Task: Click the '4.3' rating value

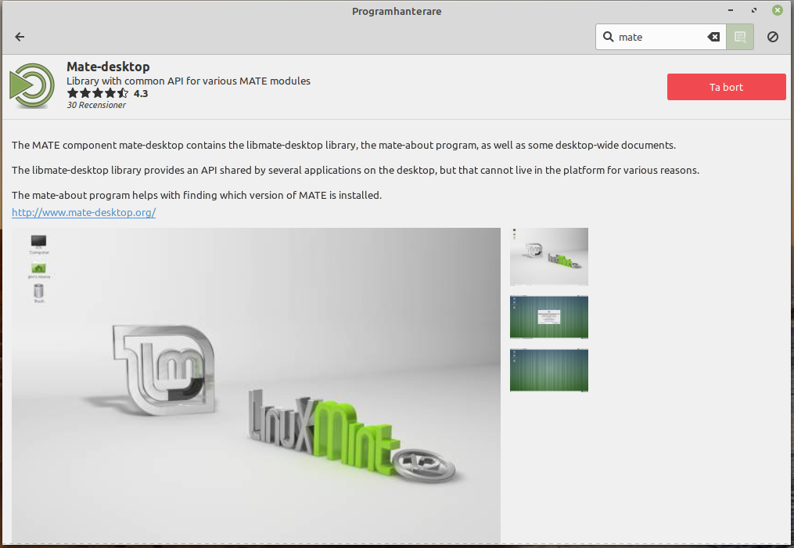Action: coord(141,93)
